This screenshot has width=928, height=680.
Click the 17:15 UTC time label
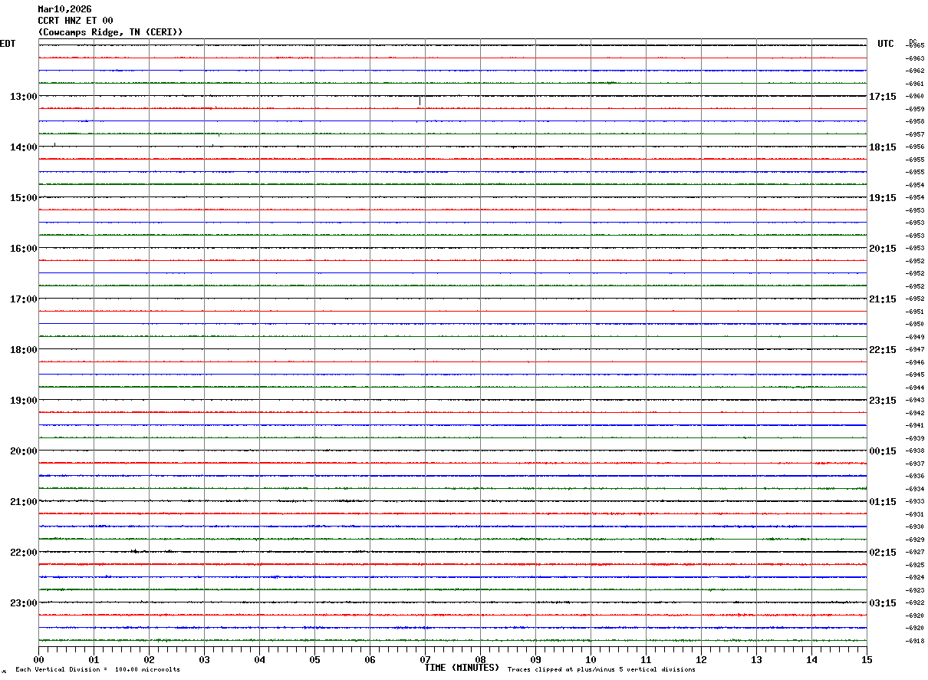pos(883,97)
